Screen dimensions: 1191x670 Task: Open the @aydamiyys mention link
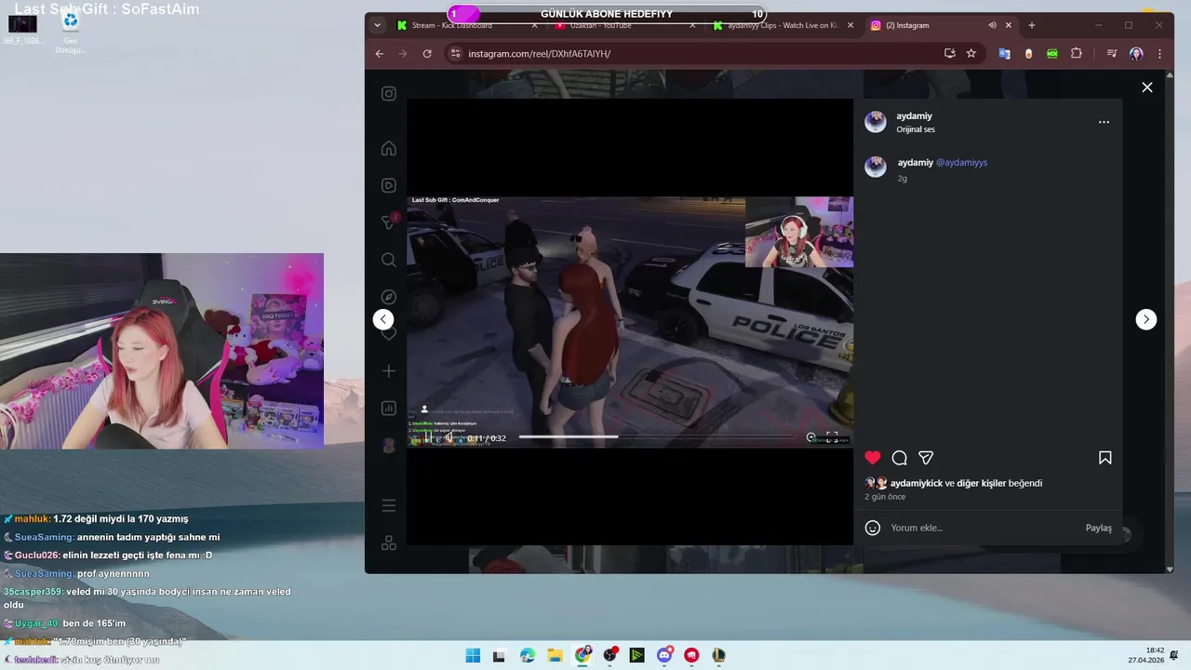click(x=961, y=163)
